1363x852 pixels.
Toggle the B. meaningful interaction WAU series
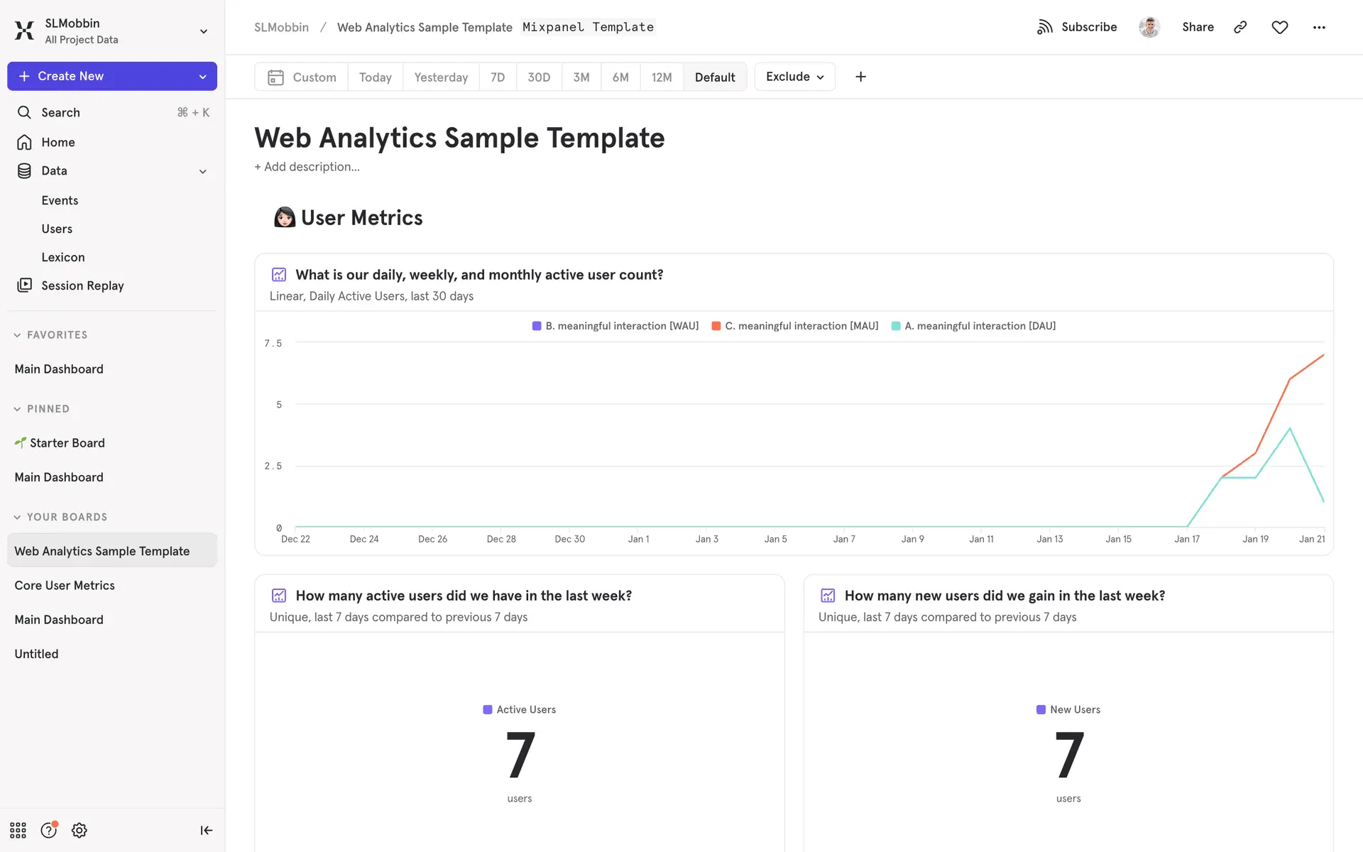[615, 326]
